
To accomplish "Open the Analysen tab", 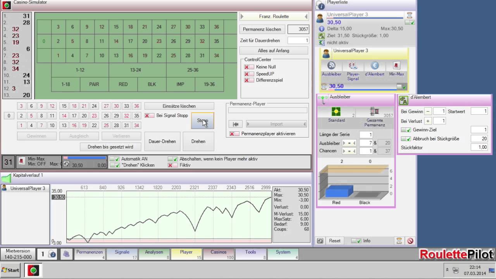I will [x=154, y=254].
